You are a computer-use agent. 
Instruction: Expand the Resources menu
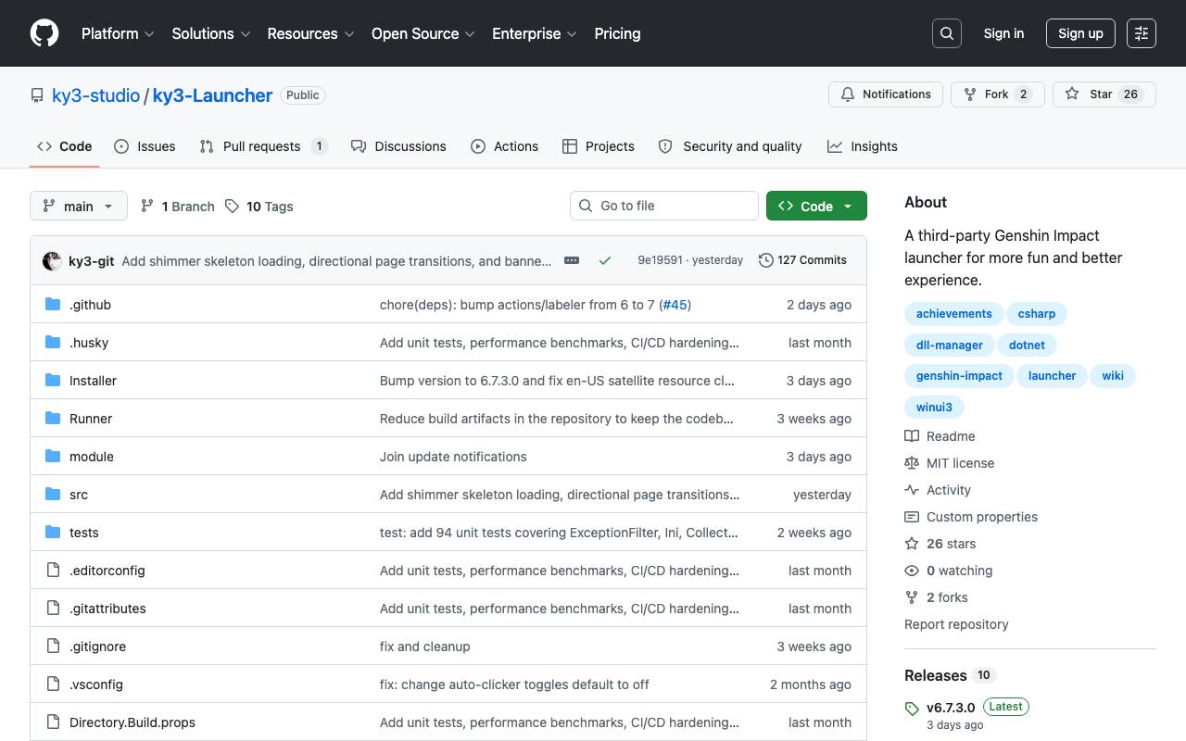click(310, 33)
